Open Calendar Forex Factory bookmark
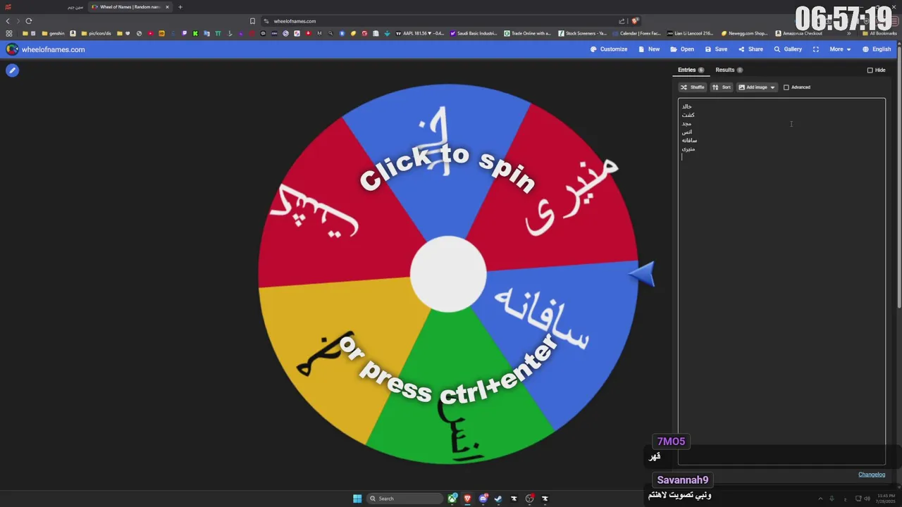 636,33
